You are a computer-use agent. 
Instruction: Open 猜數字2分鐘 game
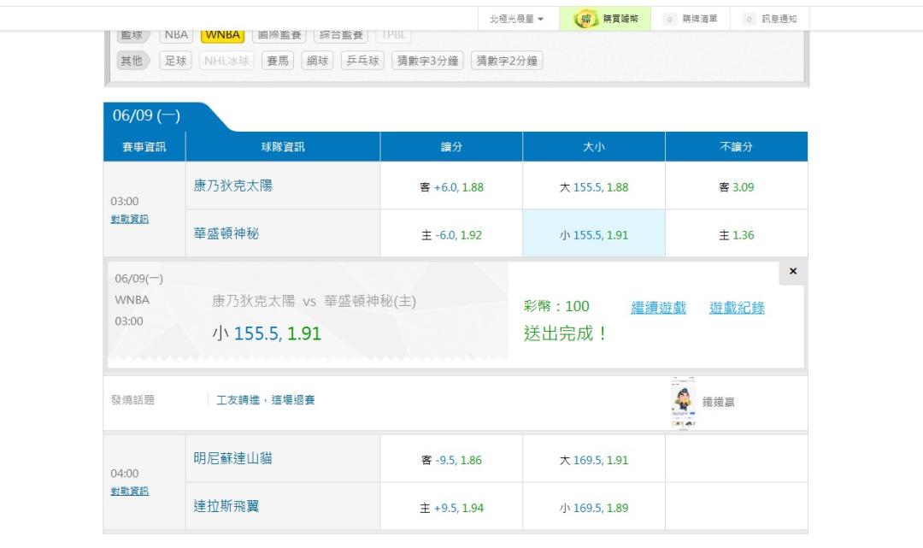pyautogui.click(x=507, y=61)
